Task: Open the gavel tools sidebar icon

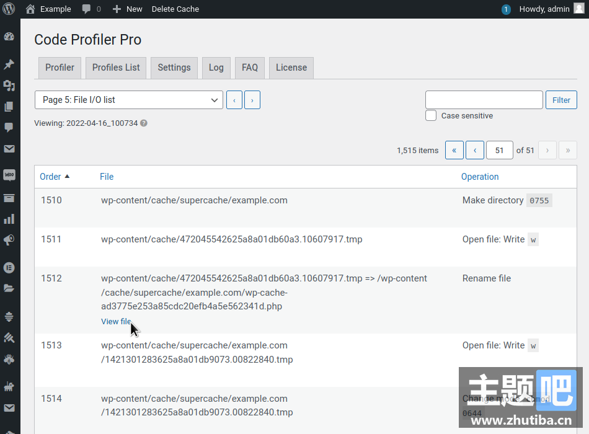Action: 9,338
